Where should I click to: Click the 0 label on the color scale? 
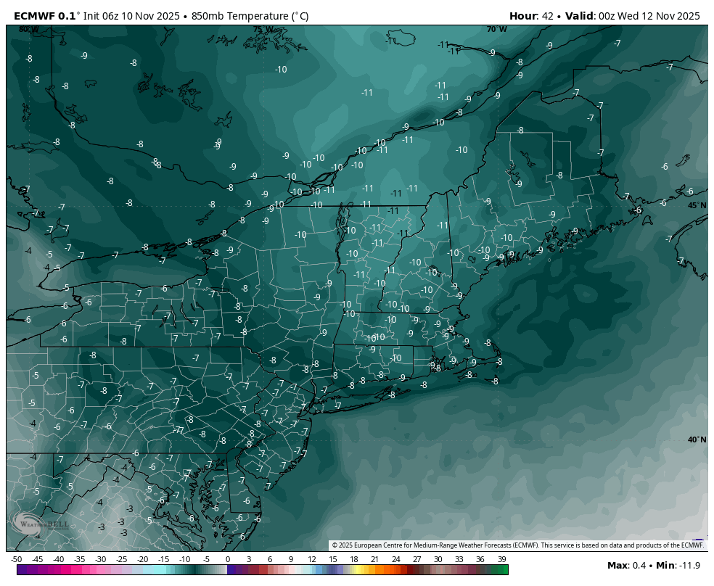(228, 559)
